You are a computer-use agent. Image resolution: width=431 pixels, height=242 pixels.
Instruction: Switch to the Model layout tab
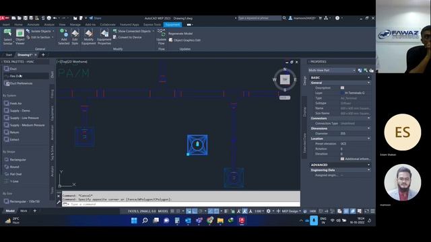click(x=10, y=211)
